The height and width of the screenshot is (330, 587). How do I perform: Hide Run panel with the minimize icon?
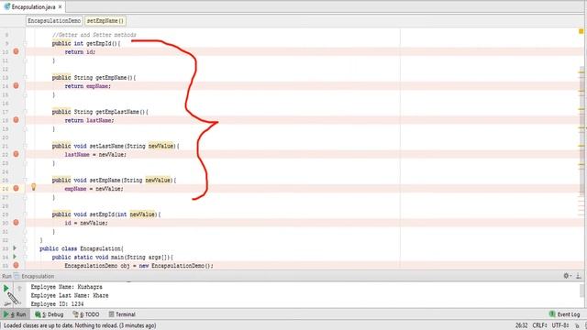coord(579,276)
